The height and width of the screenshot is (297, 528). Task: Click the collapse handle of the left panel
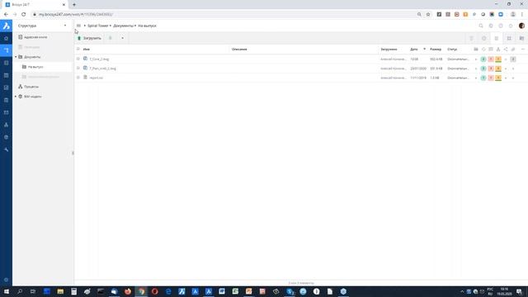(x=73, y=153)
